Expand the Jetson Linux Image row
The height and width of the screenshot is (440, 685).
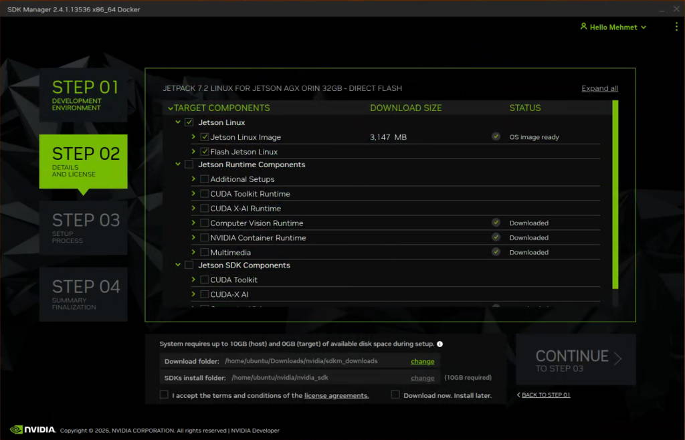[x=193, y=136]
